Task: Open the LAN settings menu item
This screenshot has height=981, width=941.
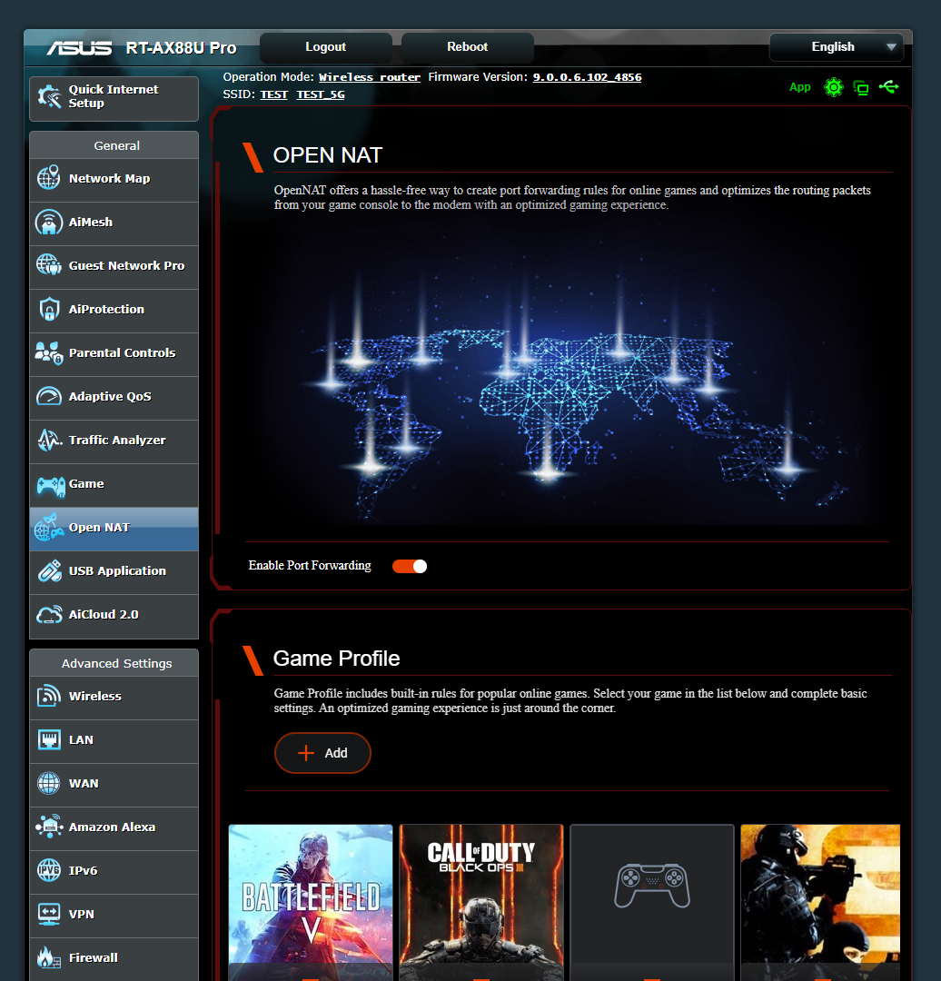Action: point(114,741)
